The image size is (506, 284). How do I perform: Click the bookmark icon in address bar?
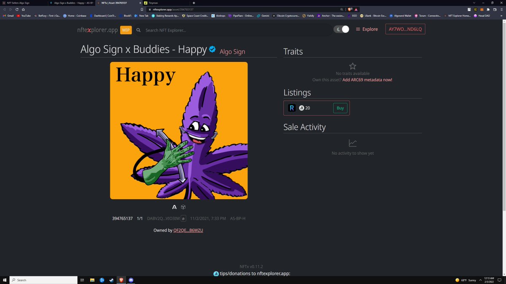pyautogui.click(x=142, y=9)
